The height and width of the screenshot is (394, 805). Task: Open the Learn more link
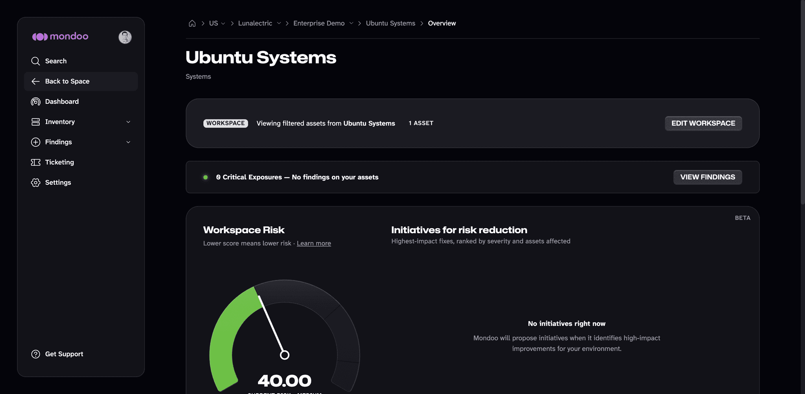point(314,243)
